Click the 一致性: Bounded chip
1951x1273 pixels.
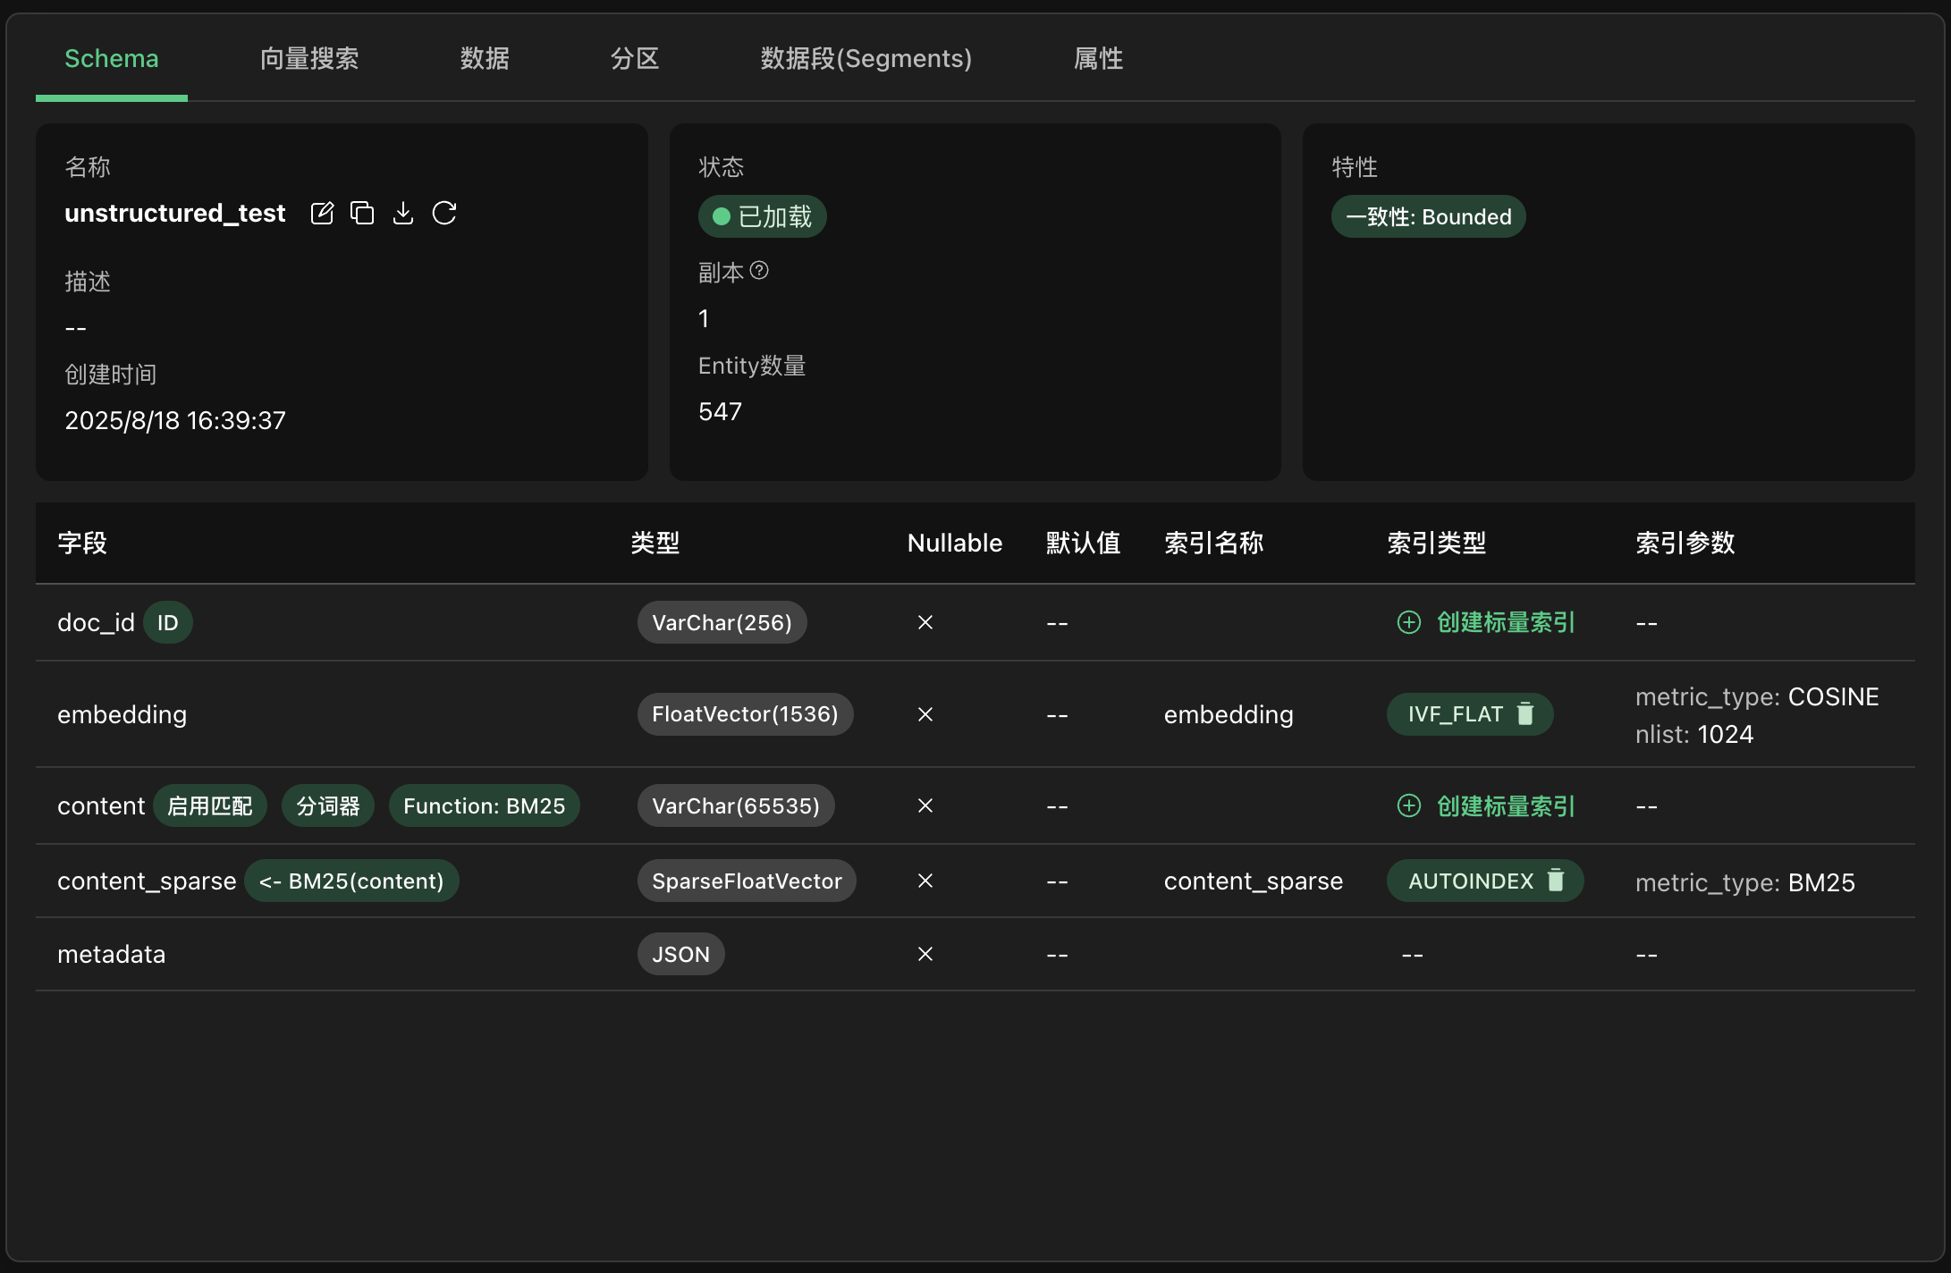[x=1428, y=216]
